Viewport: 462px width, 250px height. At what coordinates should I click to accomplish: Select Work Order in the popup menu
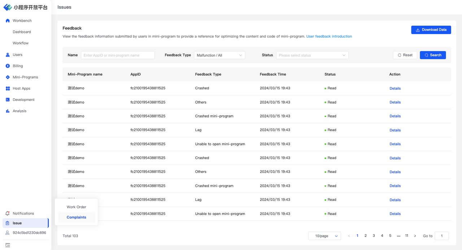pos(76,207)
